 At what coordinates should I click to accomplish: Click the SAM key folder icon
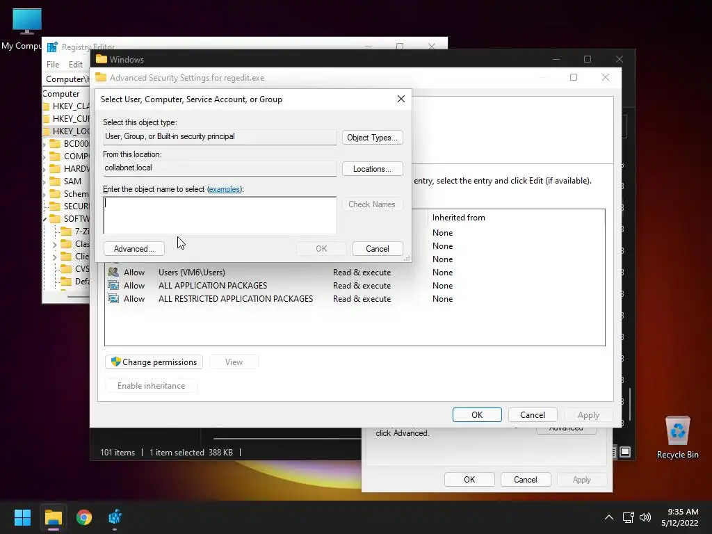55,181
